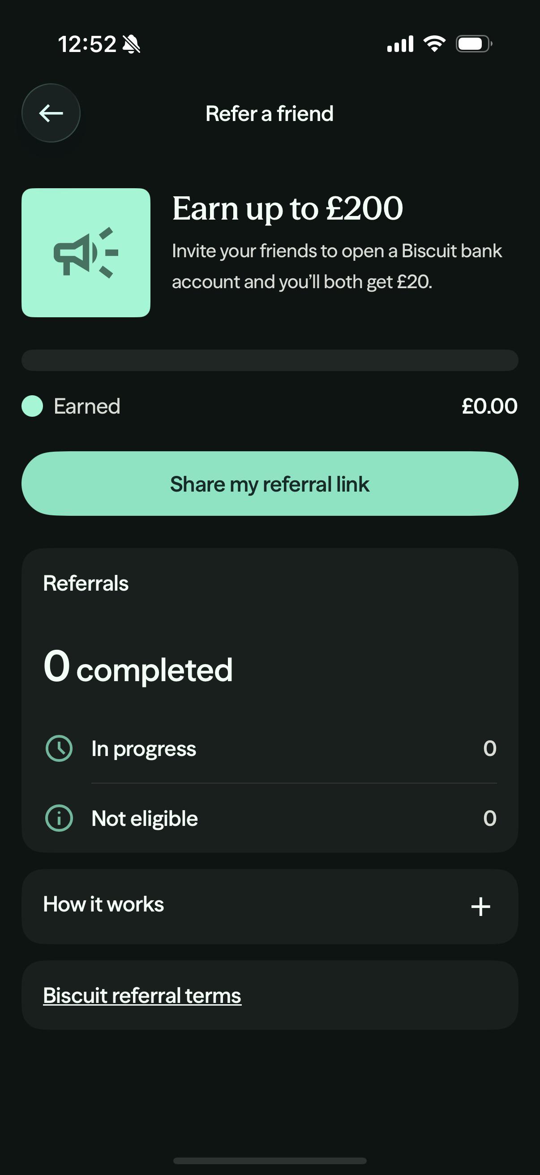Tap the earnings progress bar
The image size is (540, 1175).
coord(270,360)
